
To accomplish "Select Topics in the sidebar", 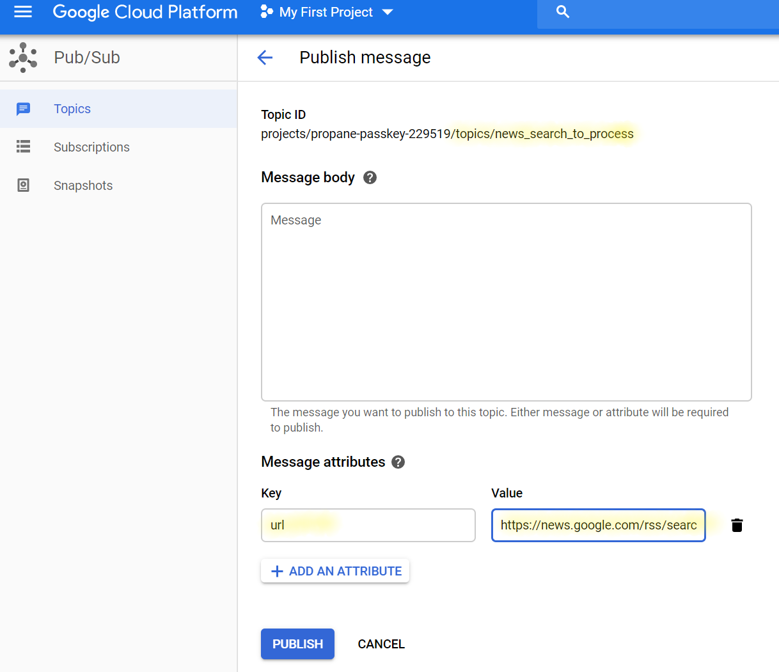I will click(118, 109).
